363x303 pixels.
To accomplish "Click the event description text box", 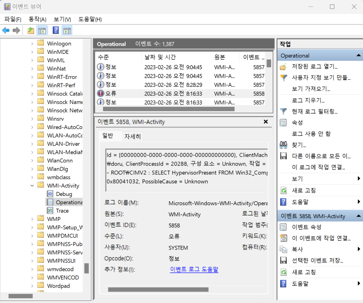I will (x=186, y=170).
